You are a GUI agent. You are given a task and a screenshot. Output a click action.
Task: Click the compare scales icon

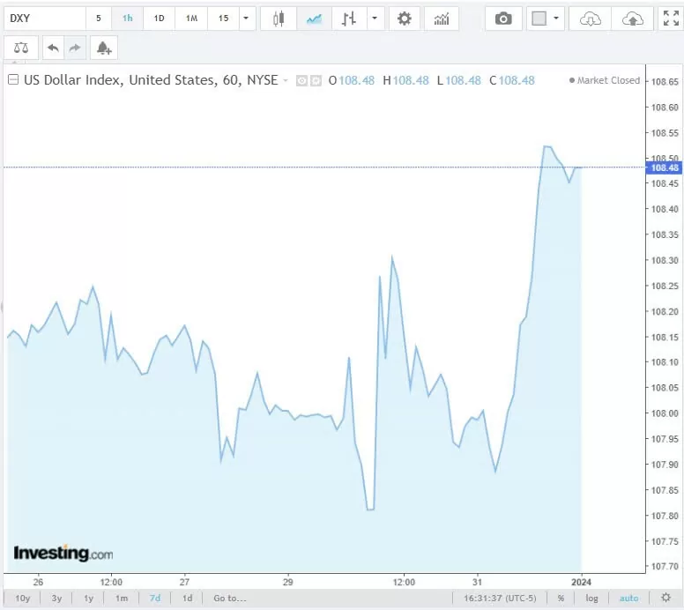(x=21, y=48)
